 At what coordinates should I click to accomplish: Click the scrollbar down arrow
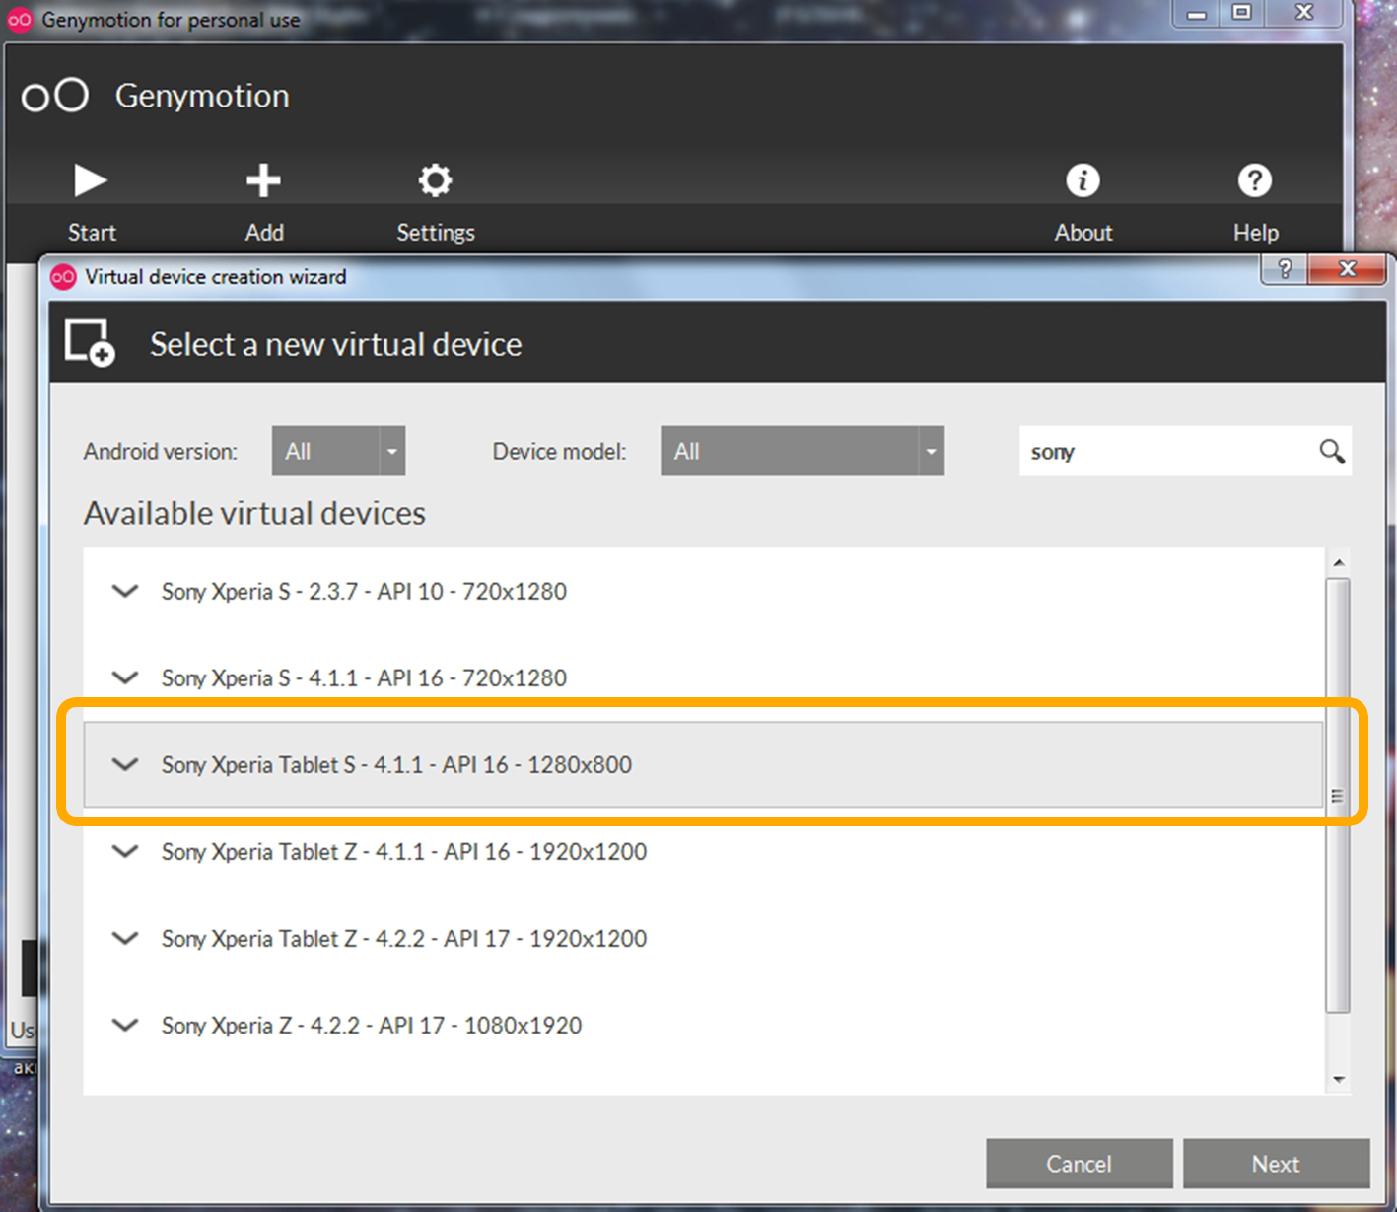[1339, 1079]
